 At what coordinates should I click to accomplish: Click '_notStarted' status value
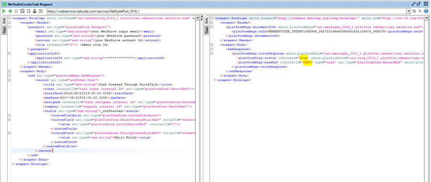[x=112, y=111]
